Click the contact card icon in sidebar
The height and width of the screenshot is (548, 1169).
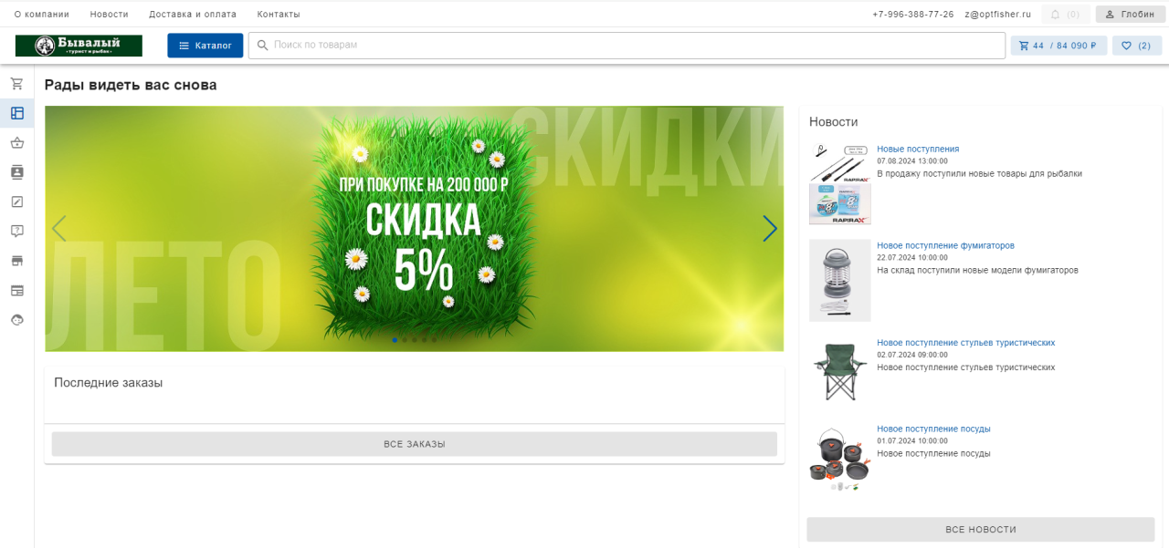coord(16,172)
